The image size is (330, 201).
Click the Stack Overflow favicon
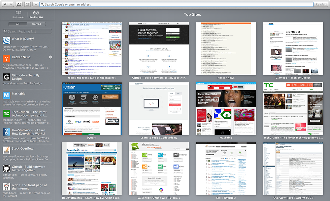6,150
